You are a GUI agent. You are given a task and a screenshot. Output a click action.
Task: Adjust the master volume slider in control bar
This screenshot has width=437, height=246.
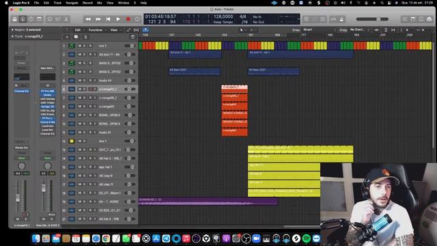tap(372, 19)
